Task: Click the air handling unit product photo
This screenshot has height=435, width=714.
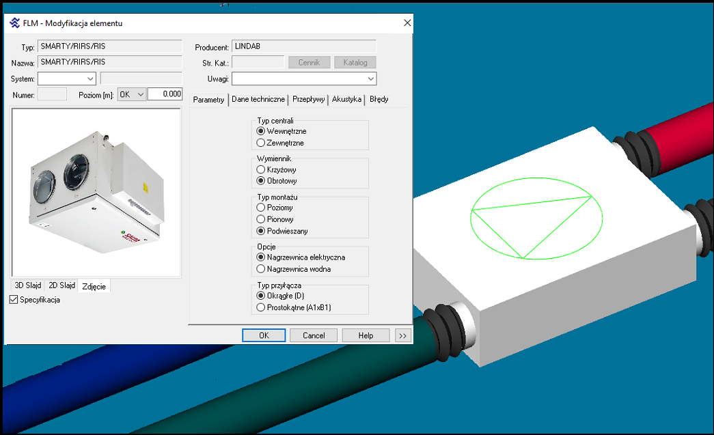Action: [x=96, y=193]
